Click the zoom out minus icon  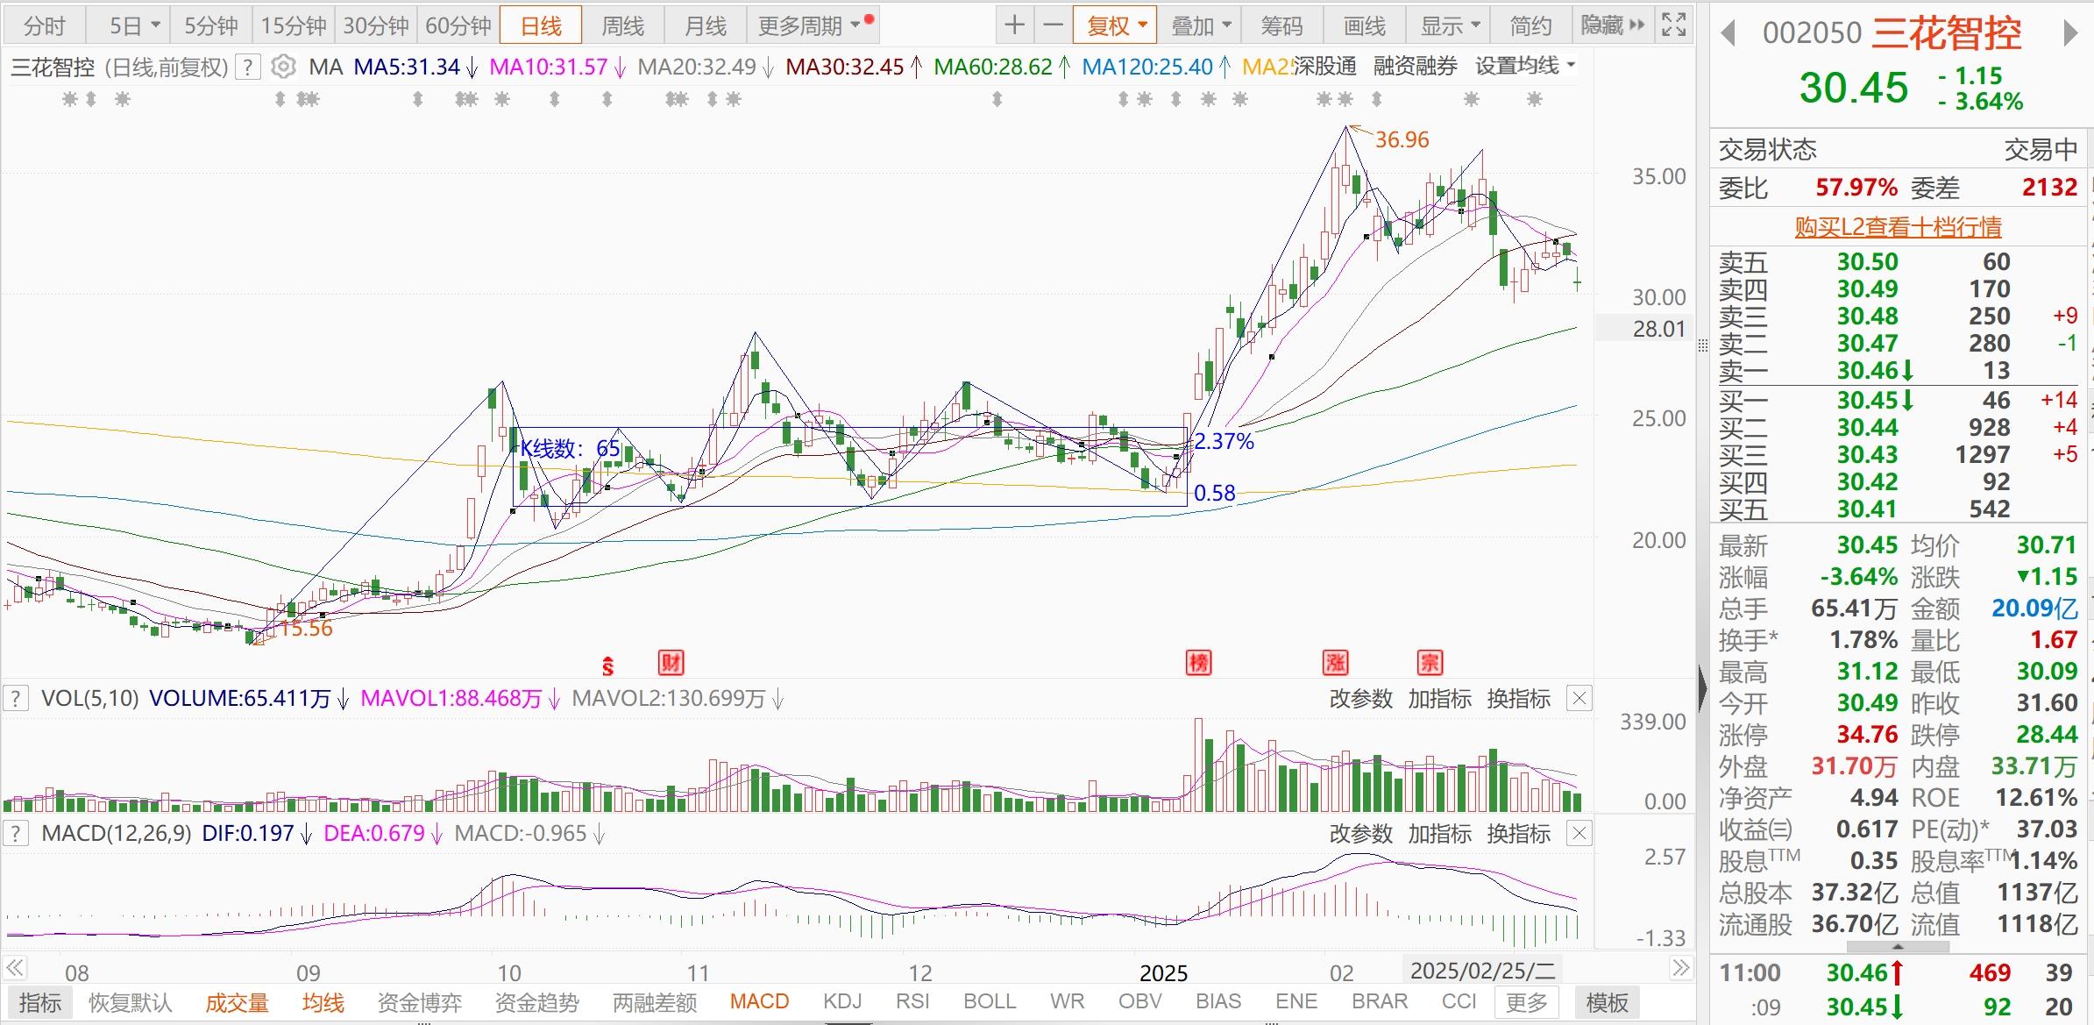[x=1054, y=25]
